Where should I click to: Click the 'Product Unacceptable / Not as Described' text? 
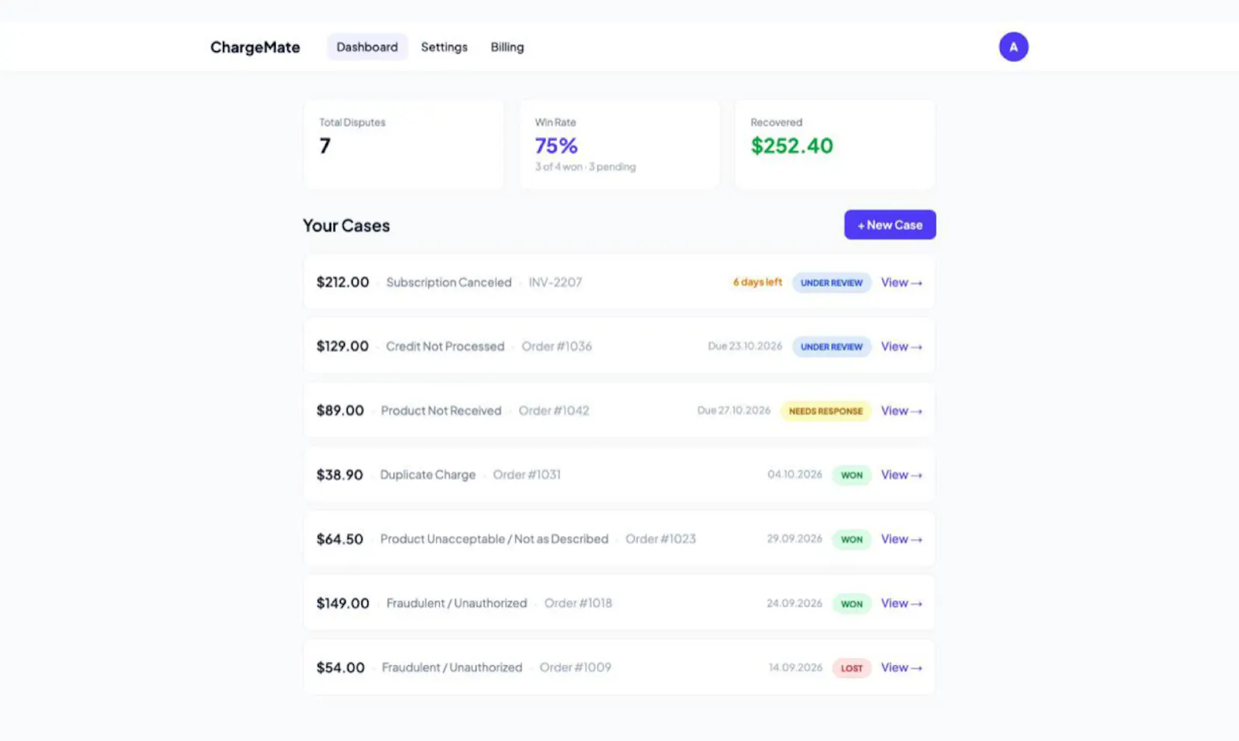494,539
